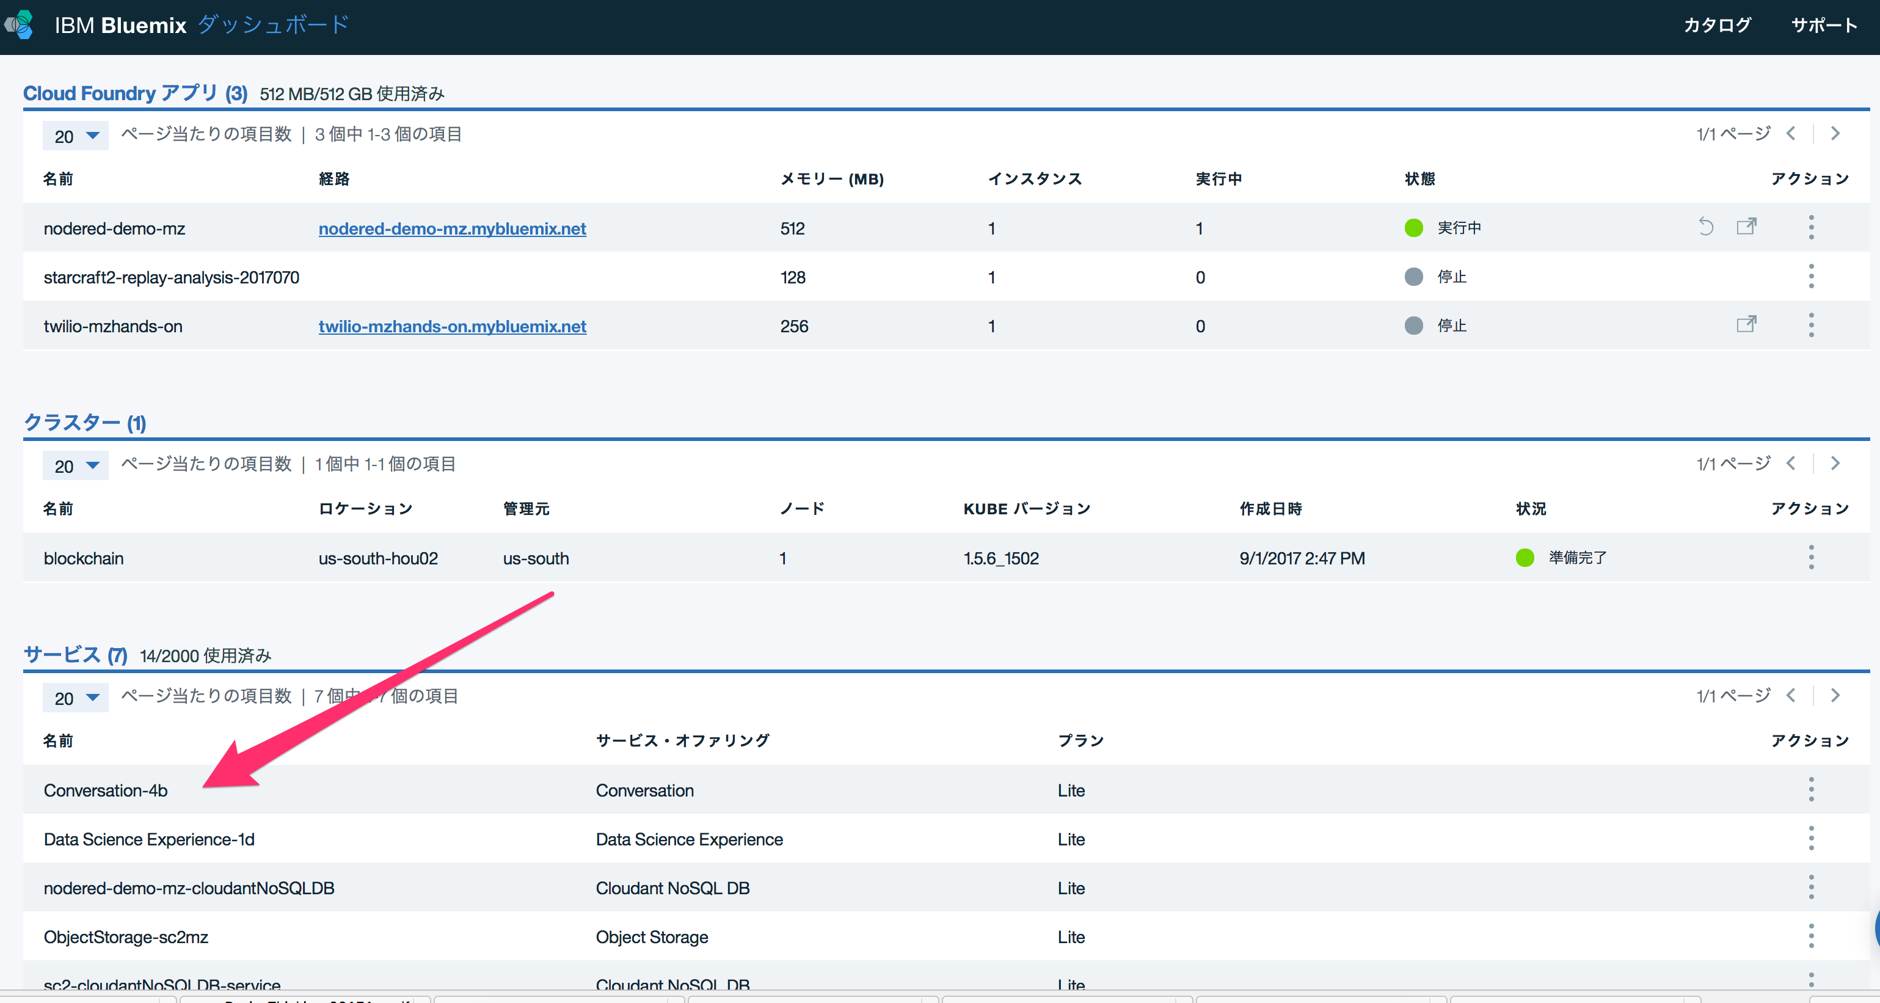Open twilio-mzhands-on.mybluemix.net link
Screen dimensions: 1880x1003
[452, 326]
